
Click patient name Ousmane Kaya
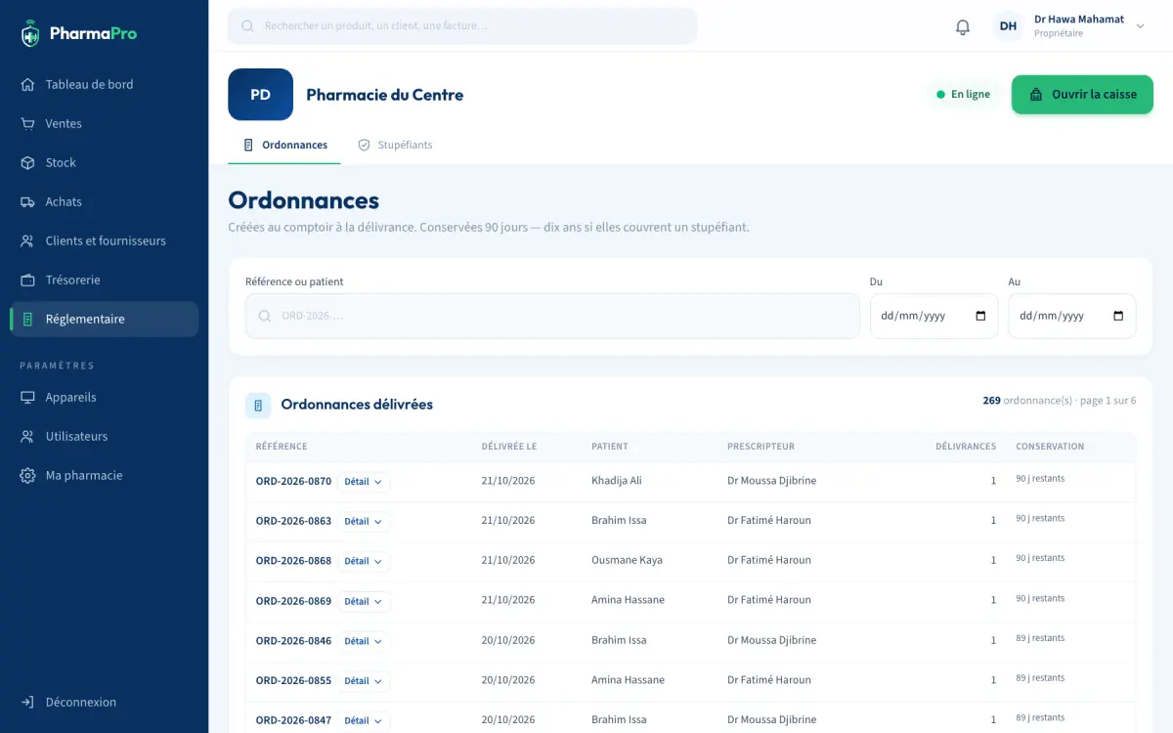[x=627, y=560]
